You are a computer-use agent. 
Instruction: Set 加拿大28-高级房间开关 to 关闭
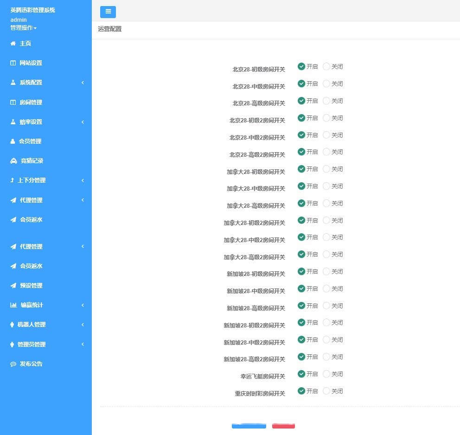coord(326,203)
